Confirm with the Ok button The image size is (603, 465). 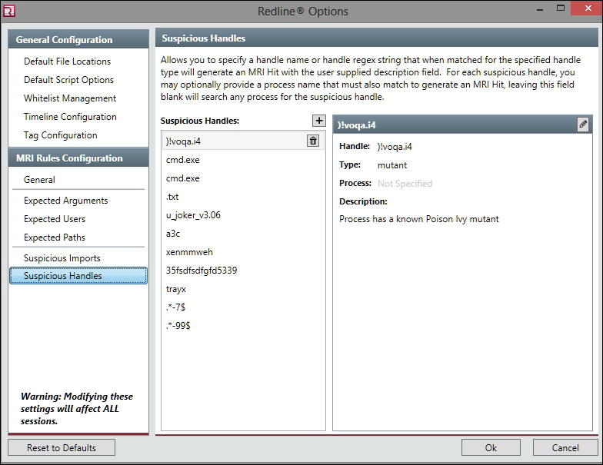pyautogui.click(x=491, y=447)
